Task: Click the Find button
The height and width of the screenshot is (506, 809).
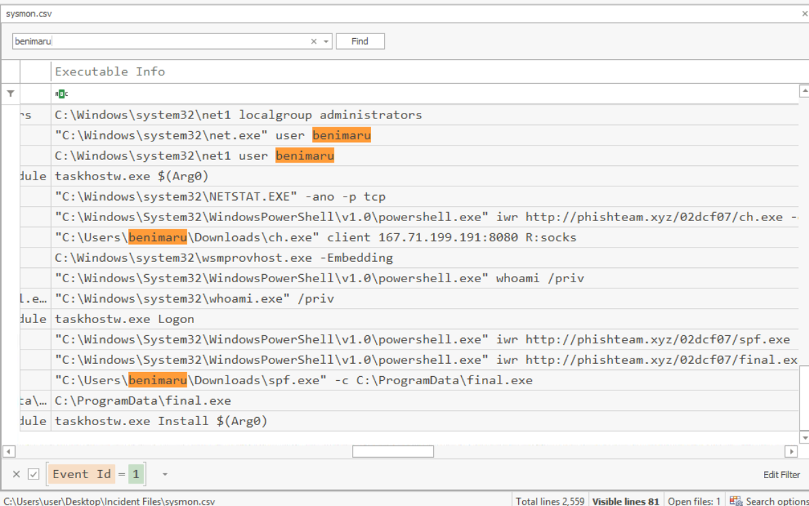Action: [x=360, y=41]
